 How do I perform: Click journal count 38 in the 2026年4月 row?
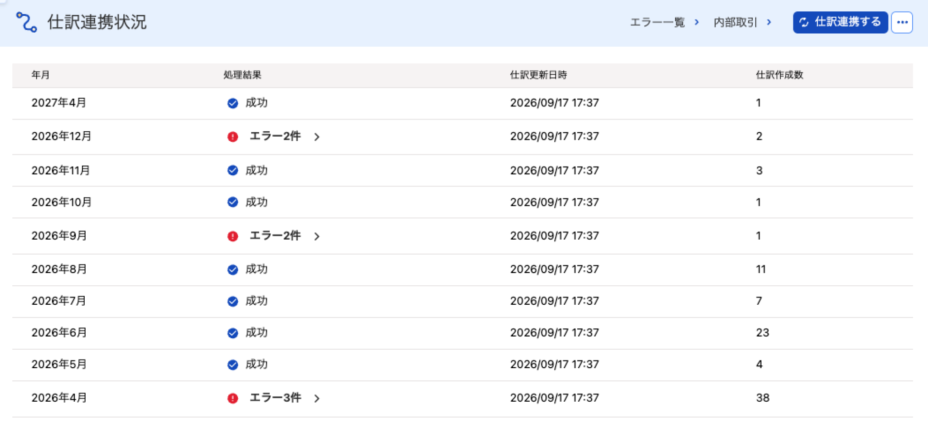pyautogui.click(x=763, y=398)
